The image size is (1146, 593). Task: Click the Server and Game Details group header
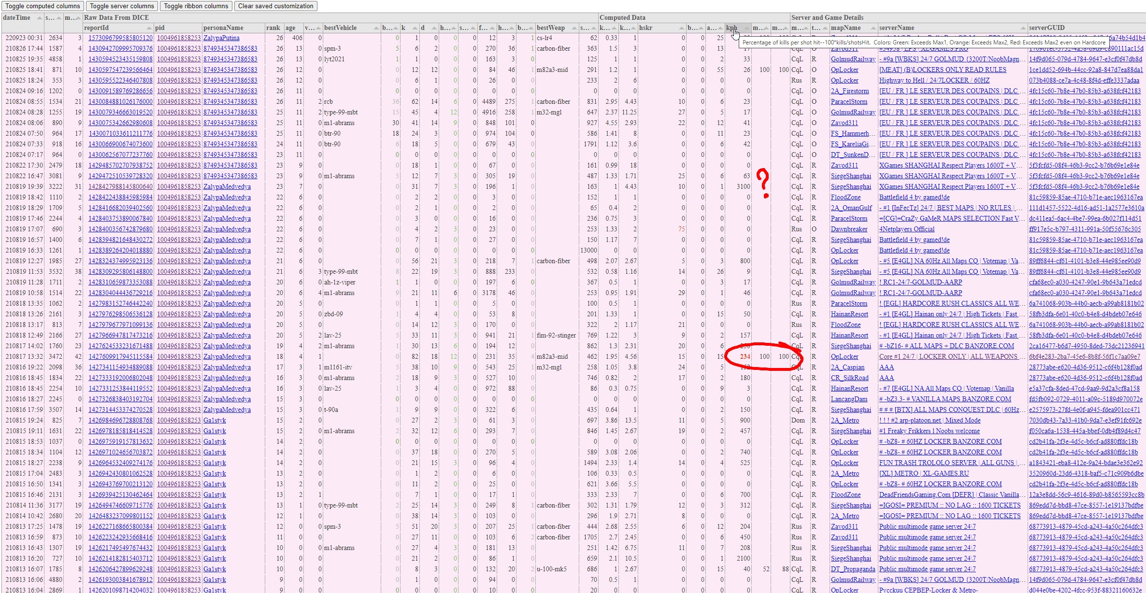coord(968,18)
